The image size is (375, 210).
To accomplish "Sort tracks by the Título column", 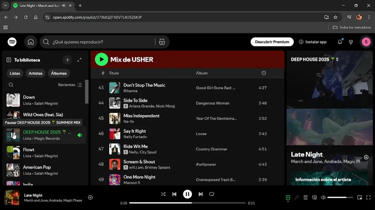I will click(x=114, y=73).
